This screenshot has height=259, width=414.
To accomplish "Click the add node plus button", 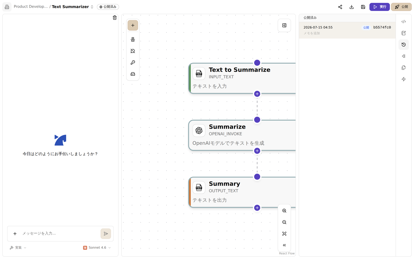I will coord(133,25).
